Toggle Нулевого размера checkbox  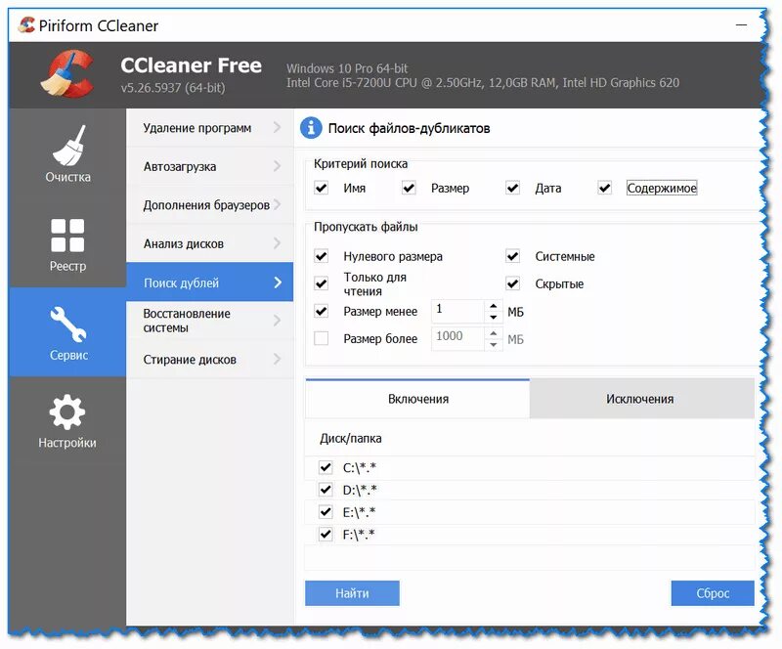click(322, 256)
